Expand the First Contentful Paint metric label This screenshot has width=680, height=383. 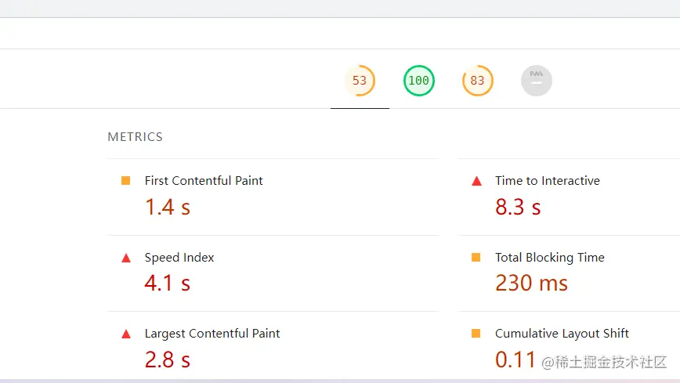pos(204,181)
